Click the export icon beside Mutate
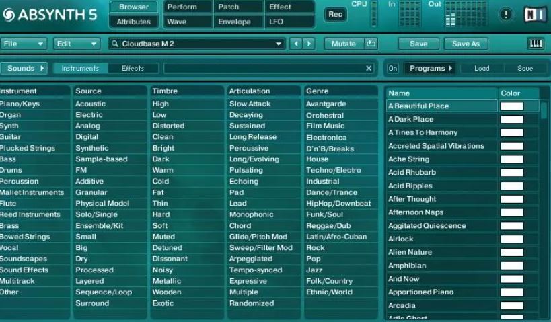Viewport: 551px width, 322px height. (x=371, y=44)
